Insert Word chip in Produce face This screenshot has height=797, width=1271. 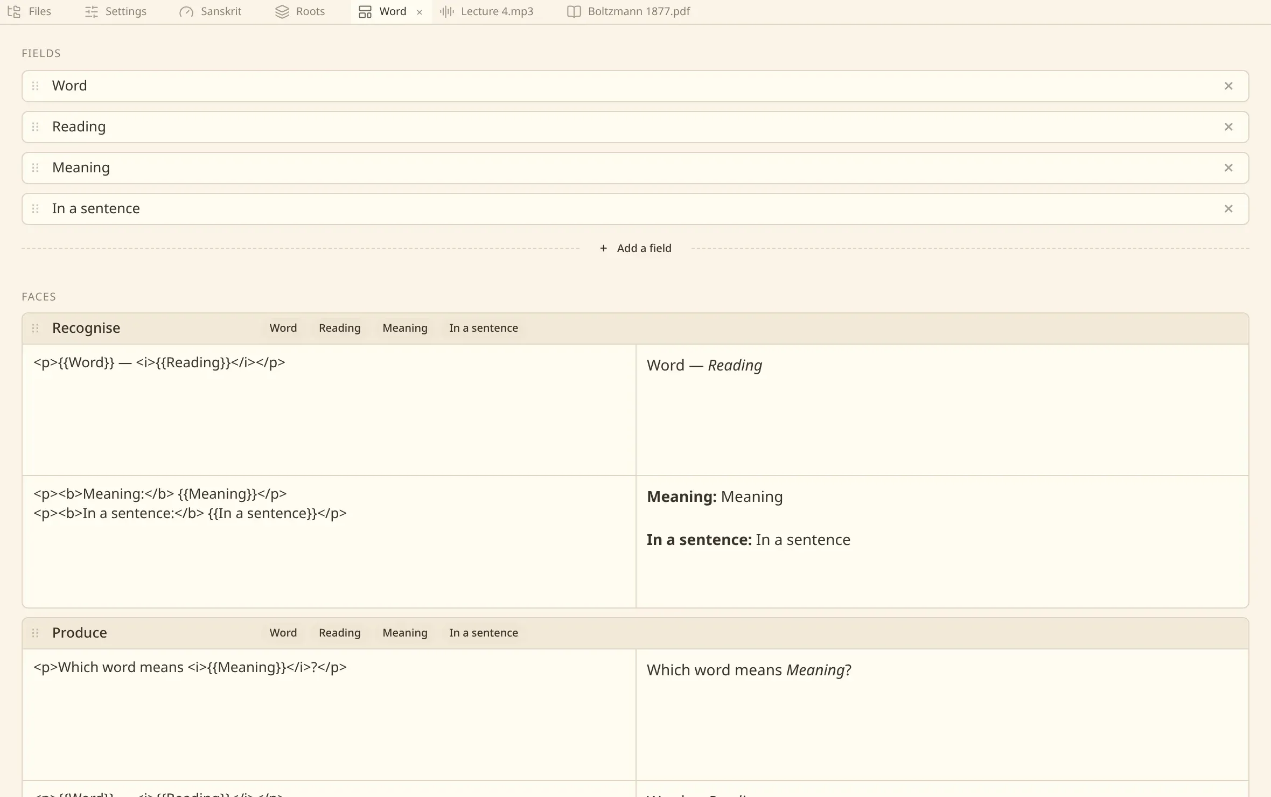click(x=283, y=633)
